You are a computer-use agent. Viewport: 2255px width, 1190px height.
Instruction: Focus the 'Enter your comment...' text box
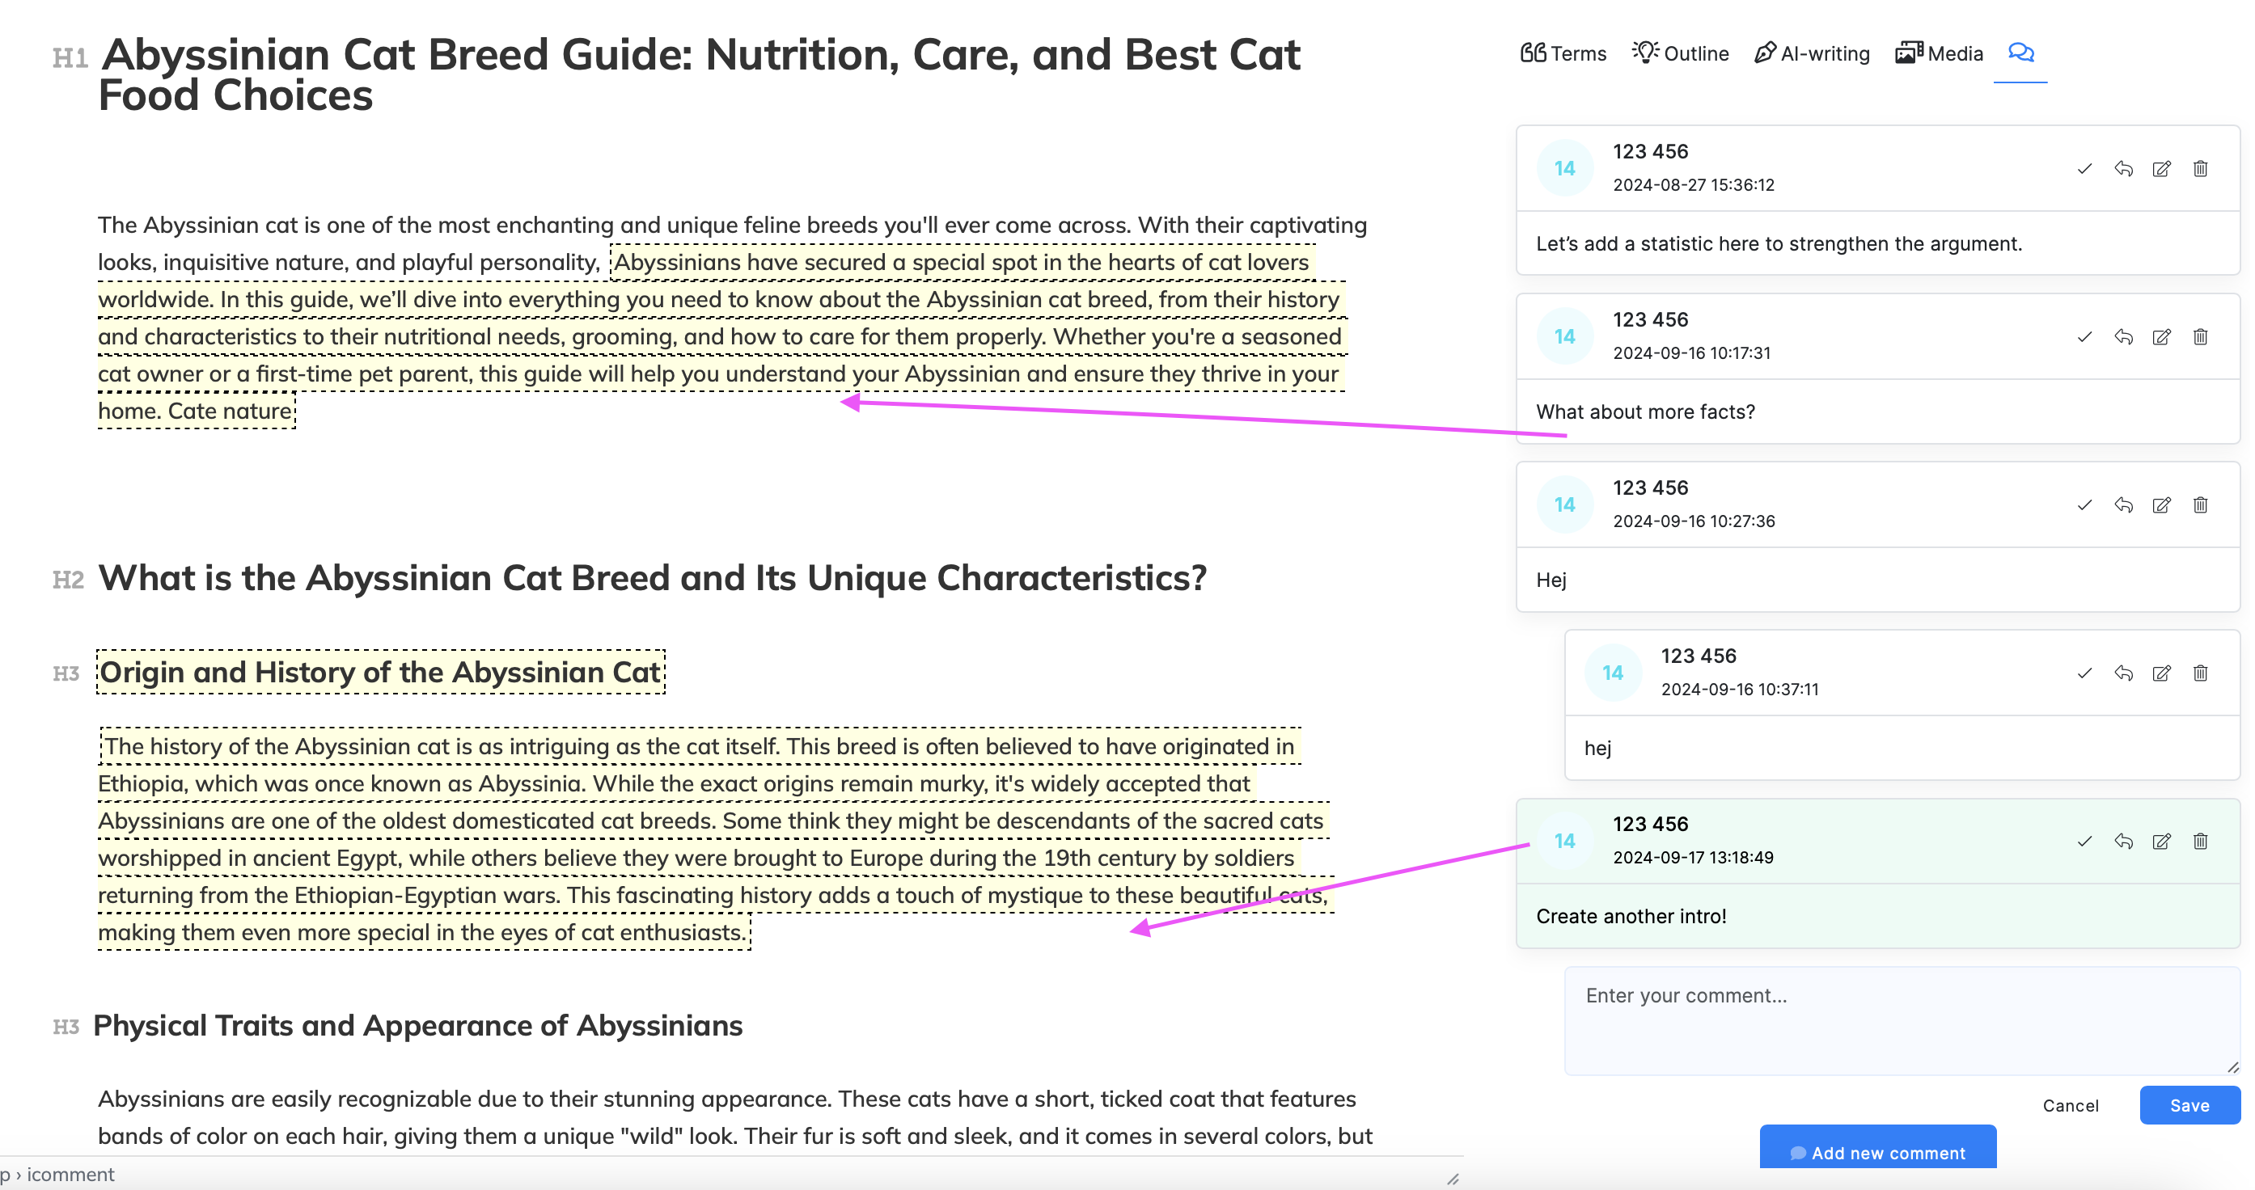click(x=1900, y=1020)
